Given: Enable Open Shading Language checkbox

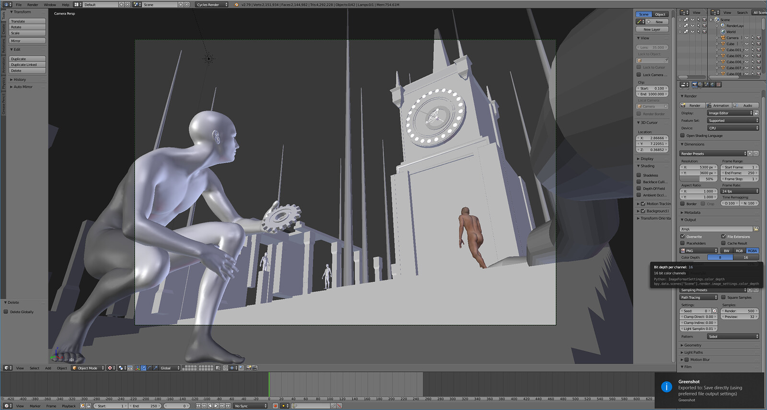Looking at the screenshot, I should [683, 136].
